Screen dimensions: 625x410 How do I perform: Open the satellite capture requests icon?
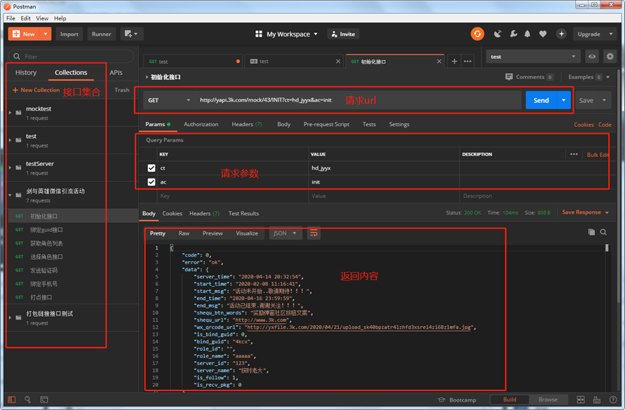tap(497, 34)
